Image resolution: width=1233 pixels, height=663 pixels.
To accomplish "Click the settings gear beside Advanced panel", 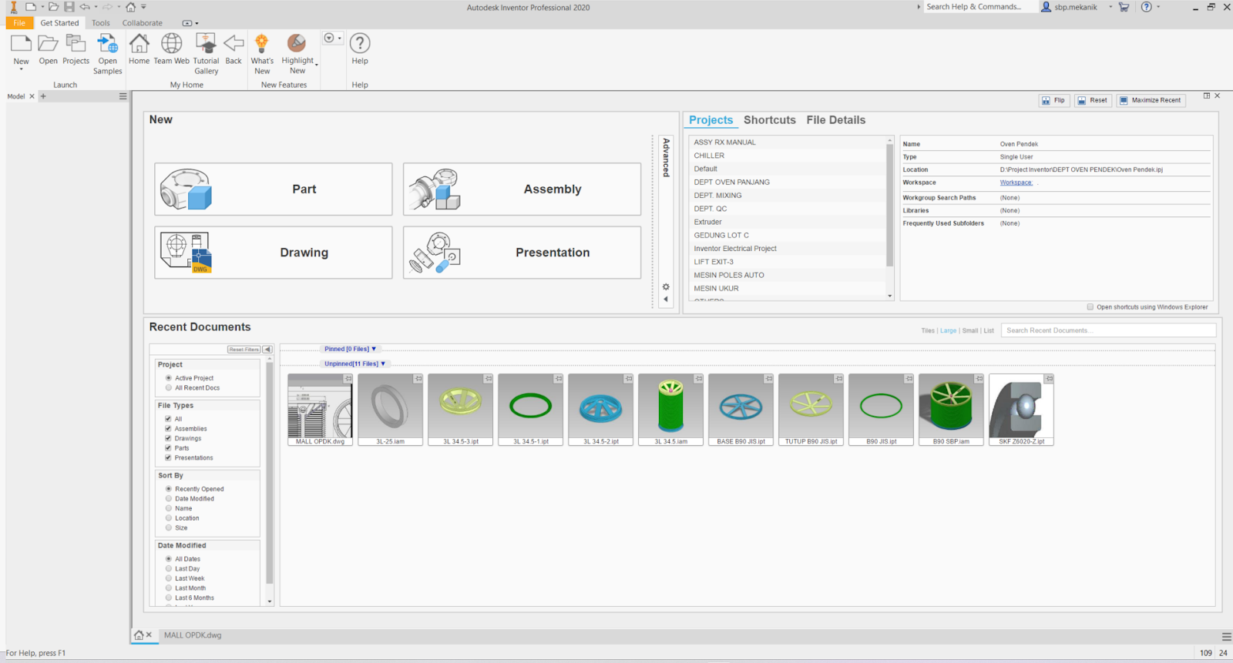I will tap(666, 286).
